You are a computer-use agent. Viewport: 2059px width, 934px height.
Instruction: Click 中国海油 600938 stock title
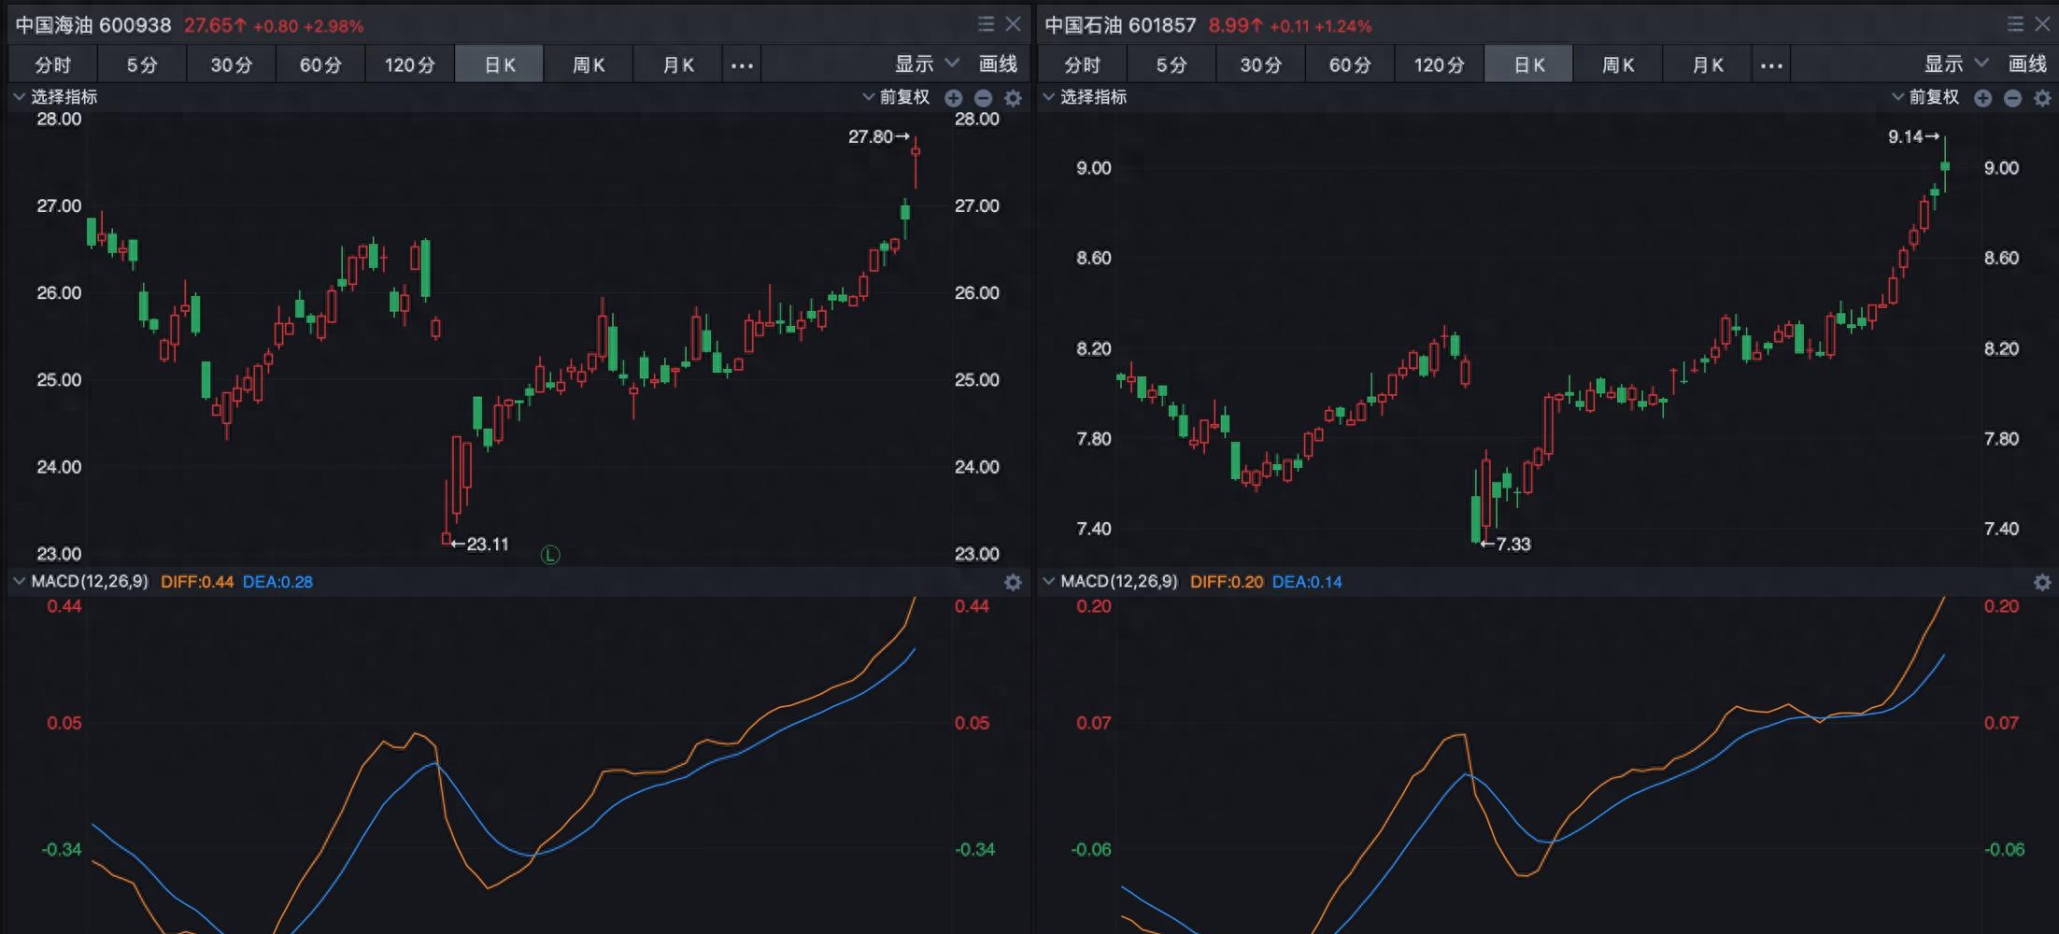93,25
